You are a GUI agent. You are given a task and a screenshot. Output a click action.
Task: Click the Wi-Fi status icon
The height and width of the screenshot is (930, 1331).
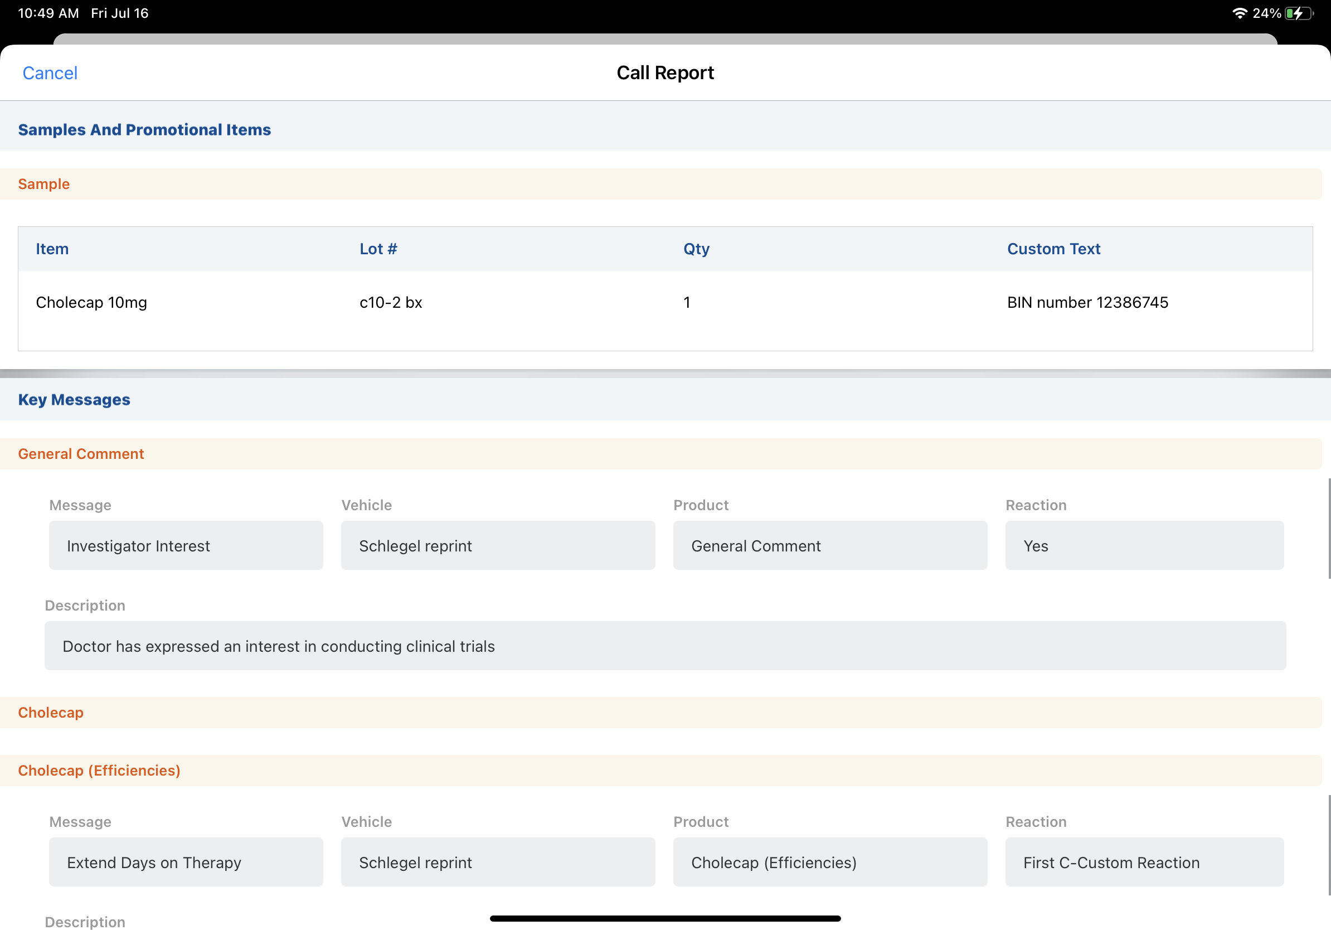pyautogui.click(x=1239, y=13)
